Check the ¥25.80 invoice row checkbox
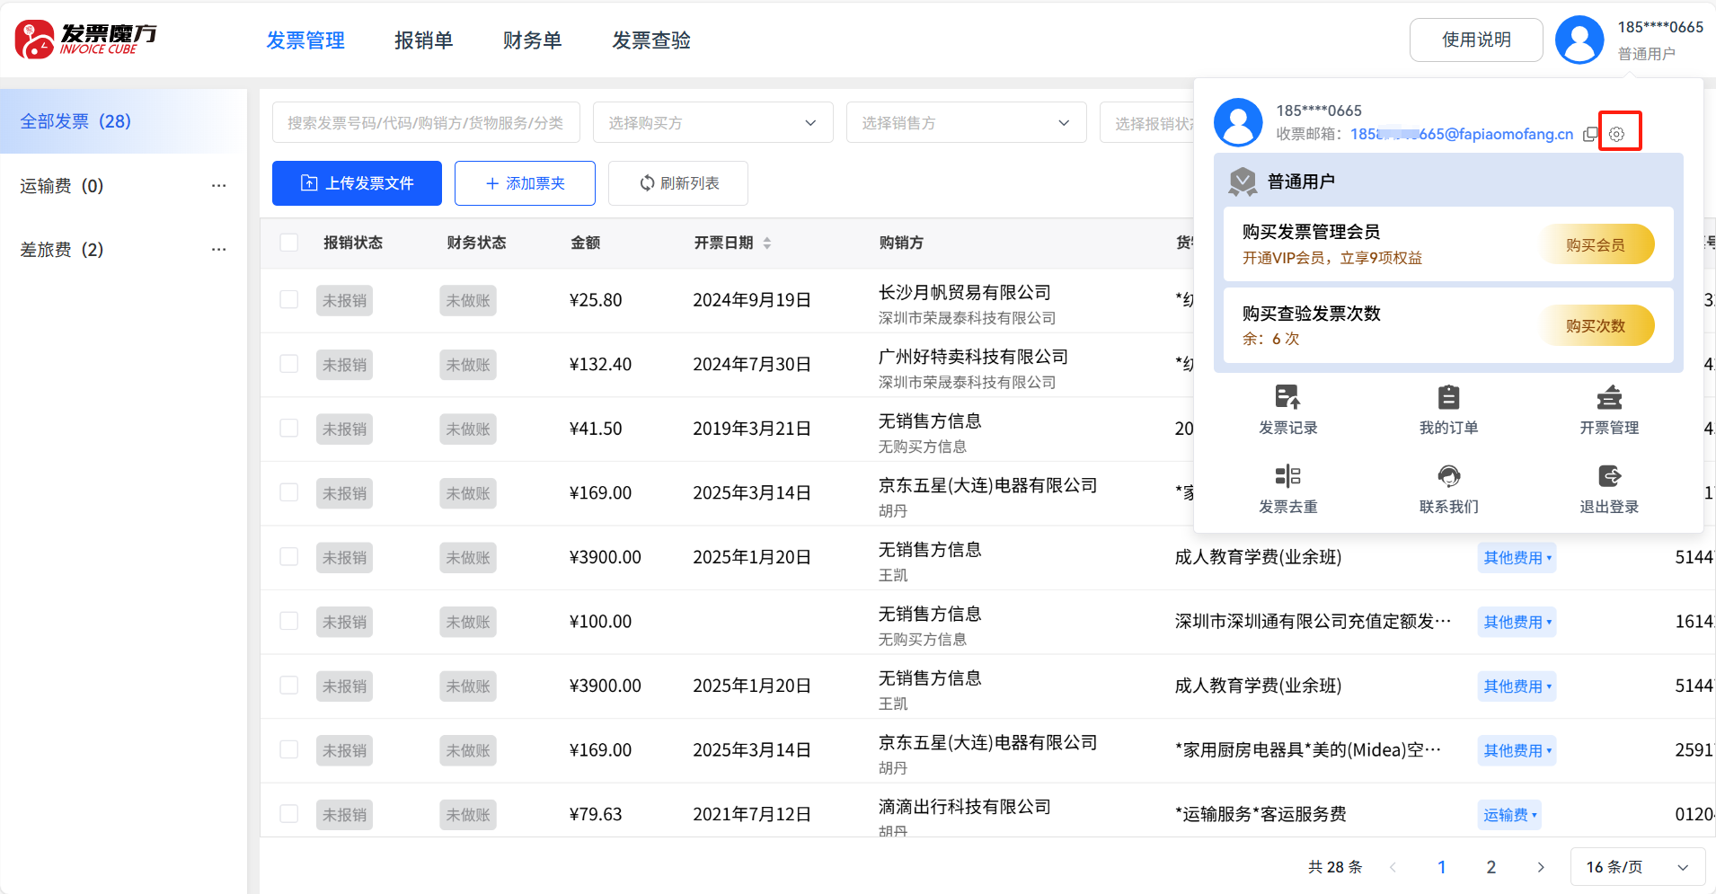 (x=289, y=300)
